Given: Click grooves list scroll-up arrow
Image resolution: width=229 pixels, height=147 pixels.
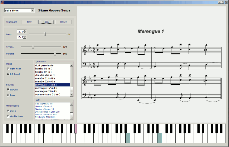Looking at the screenshot, I should click(72, 65).
